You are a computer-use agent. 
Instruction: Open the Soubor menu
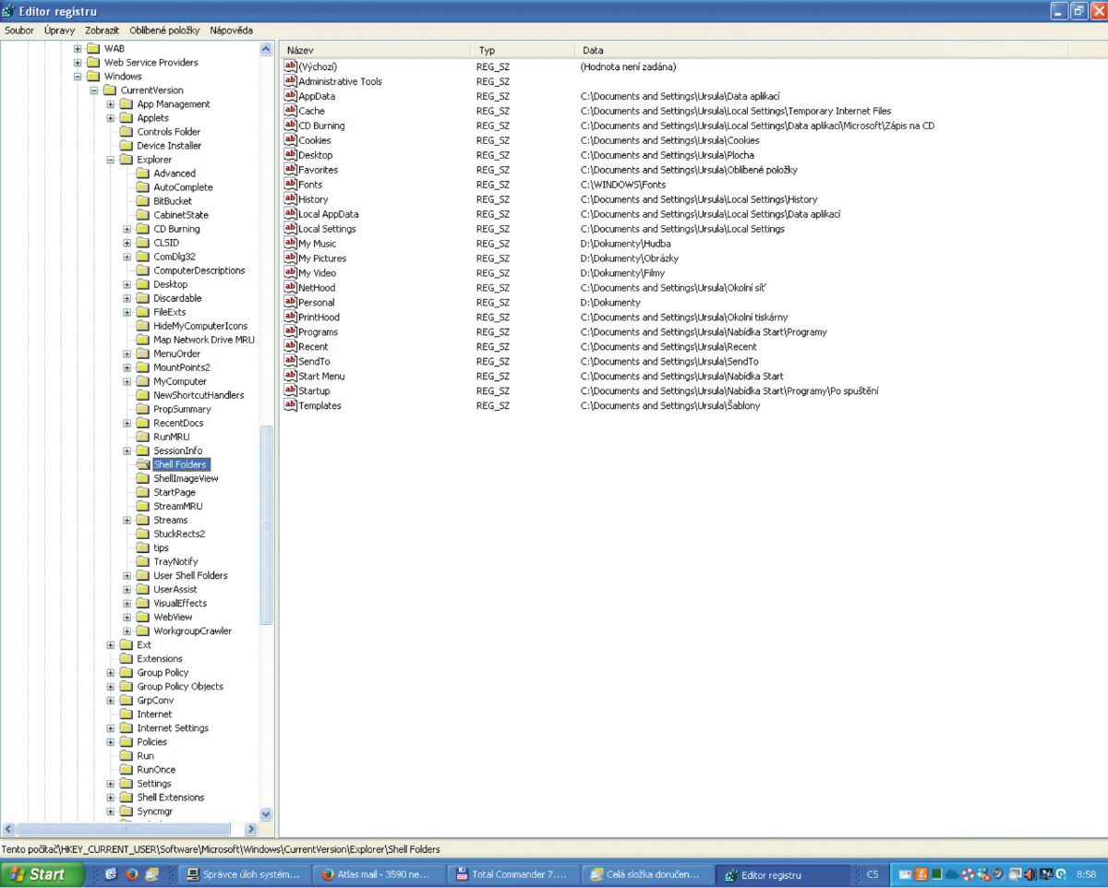click(19, 30)
